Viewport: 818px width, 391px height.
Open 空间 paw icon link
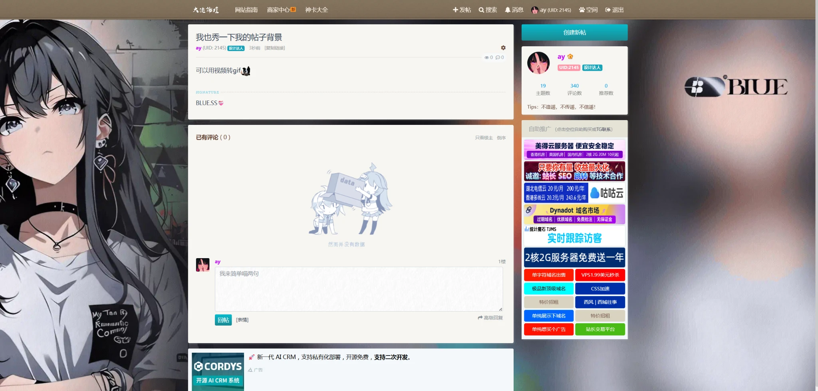click(x=582, y=10)
